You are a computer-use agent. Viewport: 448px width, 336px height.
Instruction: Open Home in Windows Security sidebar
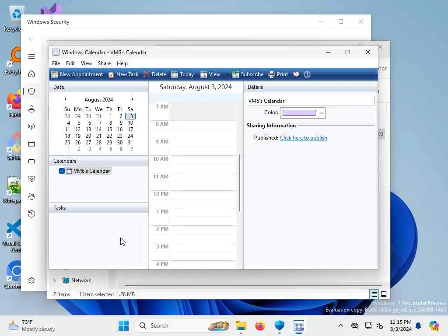click(x=31, y=74)
